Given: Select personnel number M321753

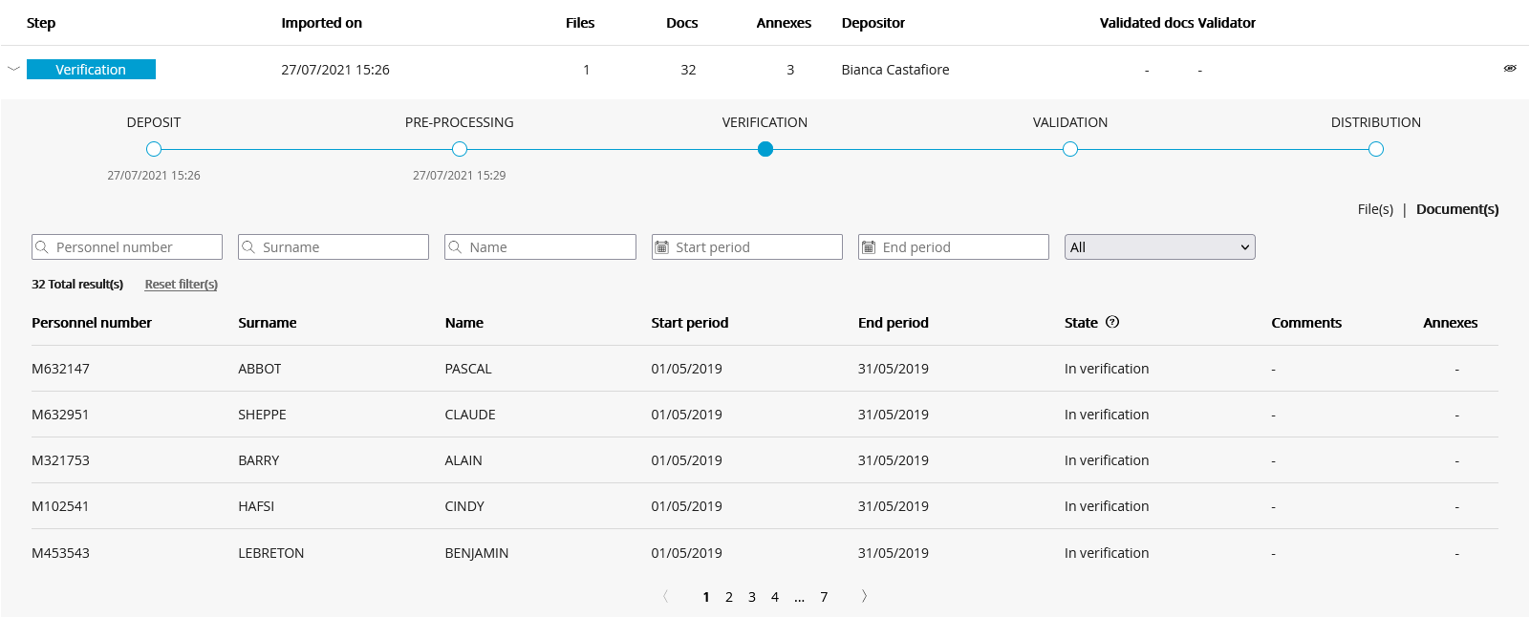Looking at the screenshot, I should (x=61, y=460).
